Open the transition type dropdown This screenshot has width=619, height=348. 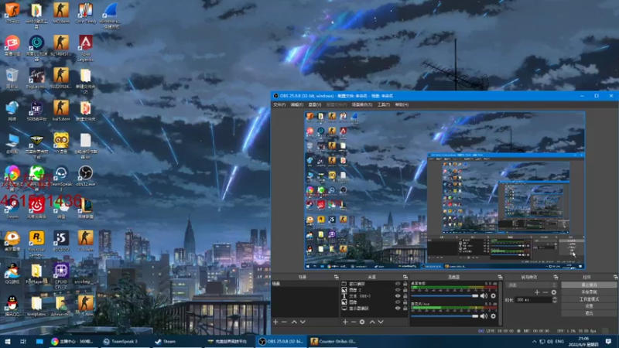click(532, 285)
